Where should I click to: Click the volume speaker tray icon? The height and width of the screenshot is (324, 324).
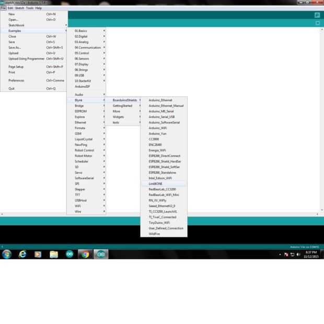click(298, 254)
